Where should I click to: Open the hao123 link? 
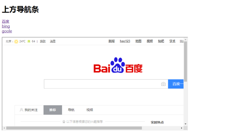125,41
